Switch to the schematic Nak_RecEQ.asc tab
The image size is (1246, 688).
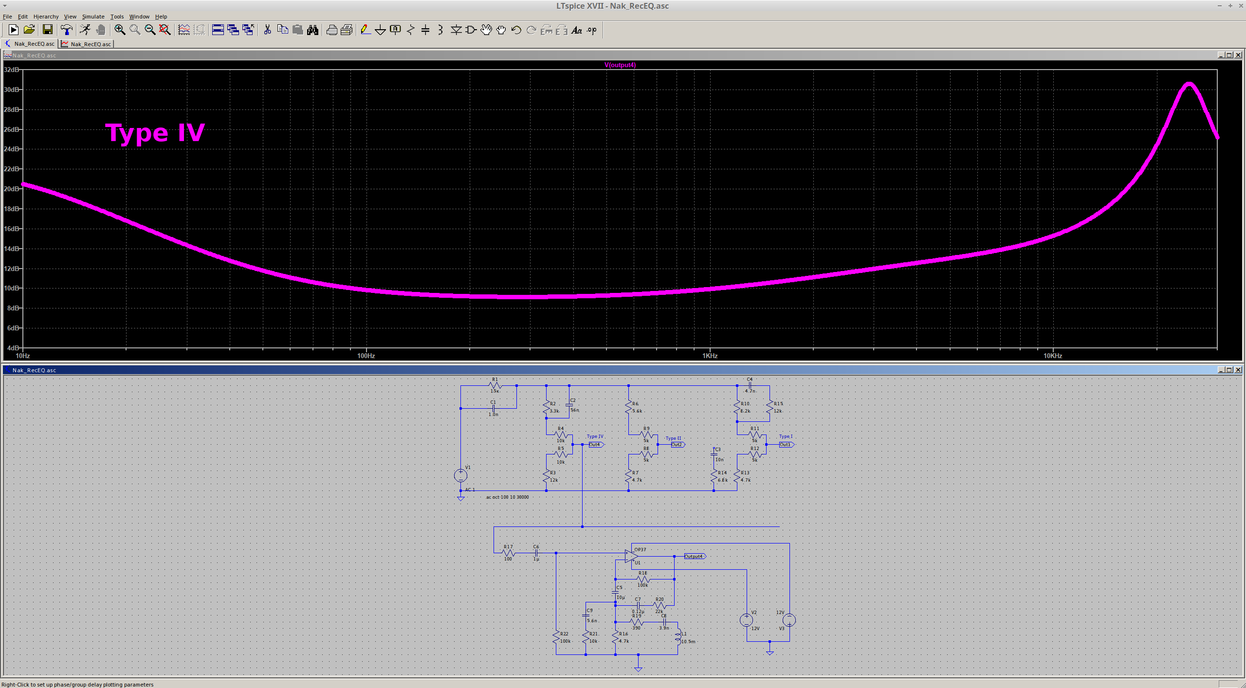(30, 44)
